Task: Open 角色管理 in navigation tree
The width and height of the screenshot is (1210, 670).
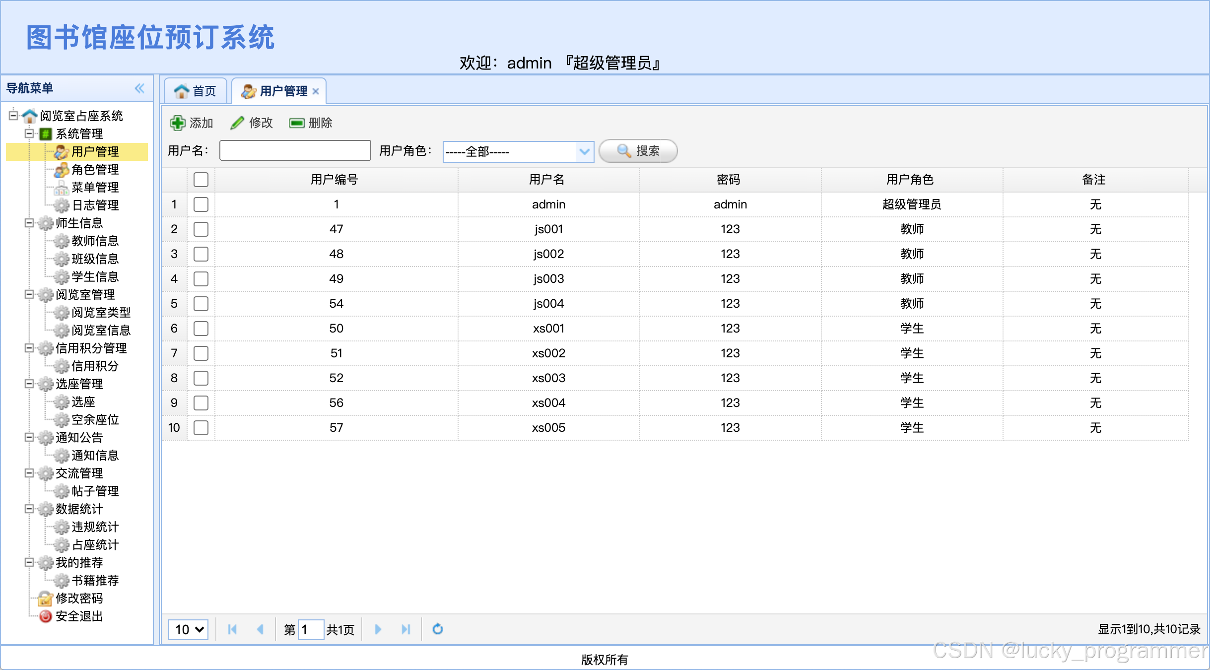Action: coord(94,170)
